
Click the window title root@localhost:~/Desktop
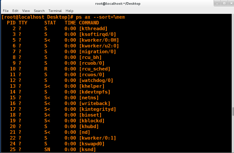point(118,3)
